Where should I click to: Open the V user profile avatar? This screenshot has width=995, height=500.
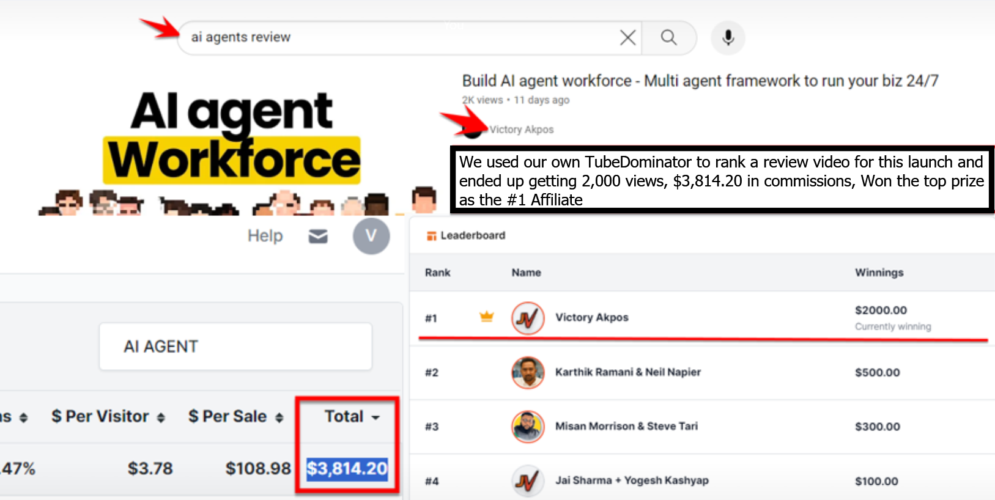371,237
